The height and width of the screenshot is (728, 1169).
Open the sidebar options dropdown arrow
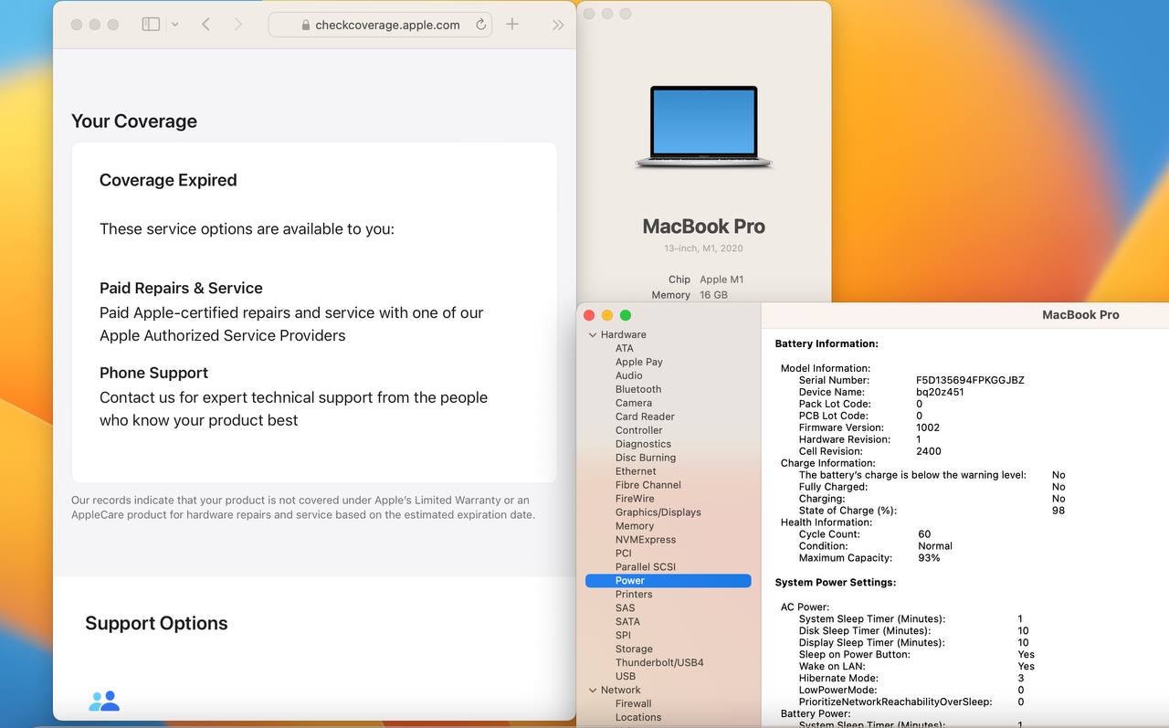174,25
